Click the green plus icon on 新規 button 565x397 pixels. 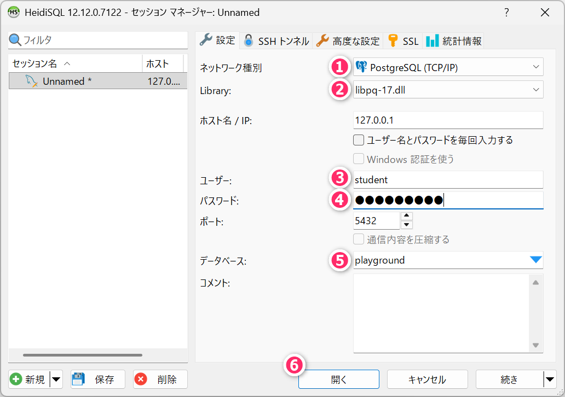[16, 380]
